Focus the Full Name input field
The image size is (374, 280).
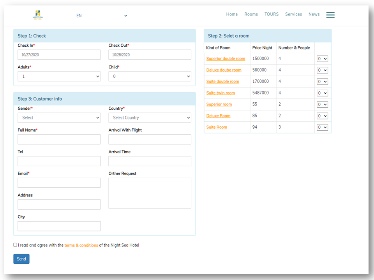coord(59,140)
